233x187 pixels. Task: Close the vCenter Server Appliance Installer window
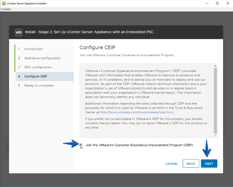(228, 3)
